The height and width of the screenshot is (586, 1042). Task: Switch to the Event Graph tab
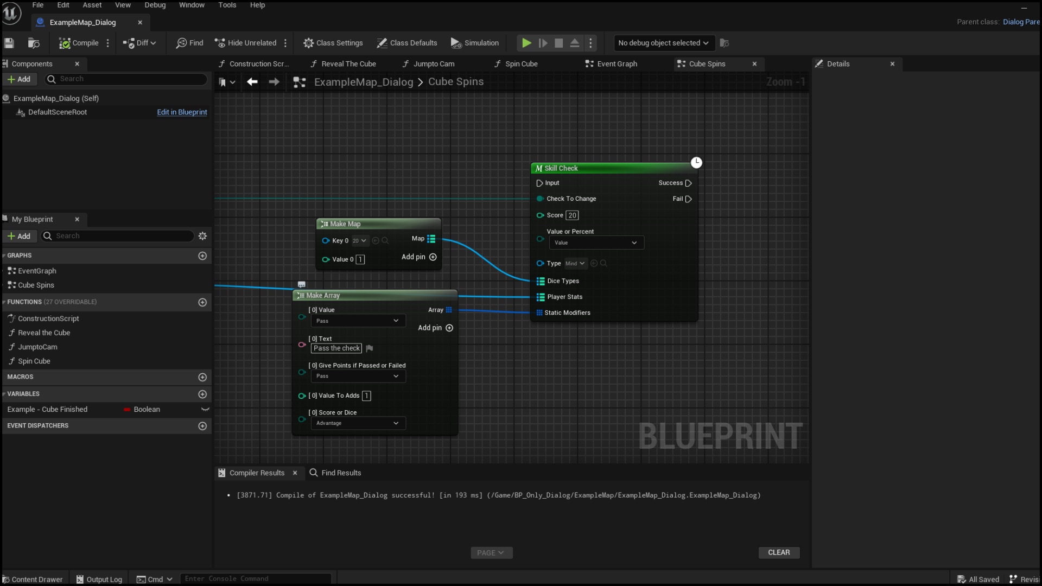pyautogui.click(x=616, y=63)
